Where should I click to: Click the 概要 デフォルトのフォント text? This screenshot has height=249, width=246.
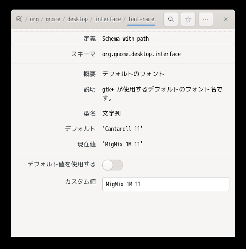[x=133, y=74]
